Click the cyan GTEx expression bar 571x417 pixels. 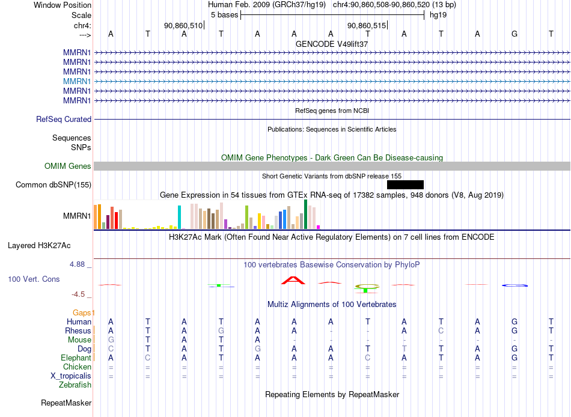pyautogui.click(x=179, y=217)
